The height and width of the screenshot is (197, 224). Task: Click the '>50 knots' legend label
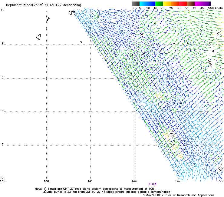[215, 8]
